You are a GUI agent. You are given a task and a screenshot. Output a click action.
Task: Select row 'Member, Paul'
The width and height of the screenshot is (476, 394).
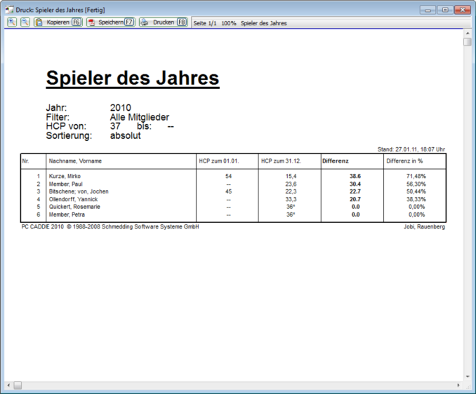234,184
